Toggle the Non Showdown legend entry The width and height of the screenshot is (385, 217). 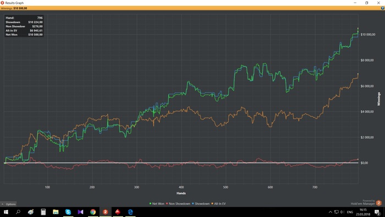click(x=178, y=204)
